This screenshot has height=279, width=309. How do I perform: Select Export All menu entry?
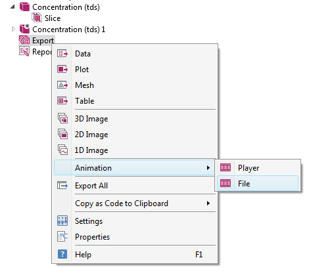135,186
